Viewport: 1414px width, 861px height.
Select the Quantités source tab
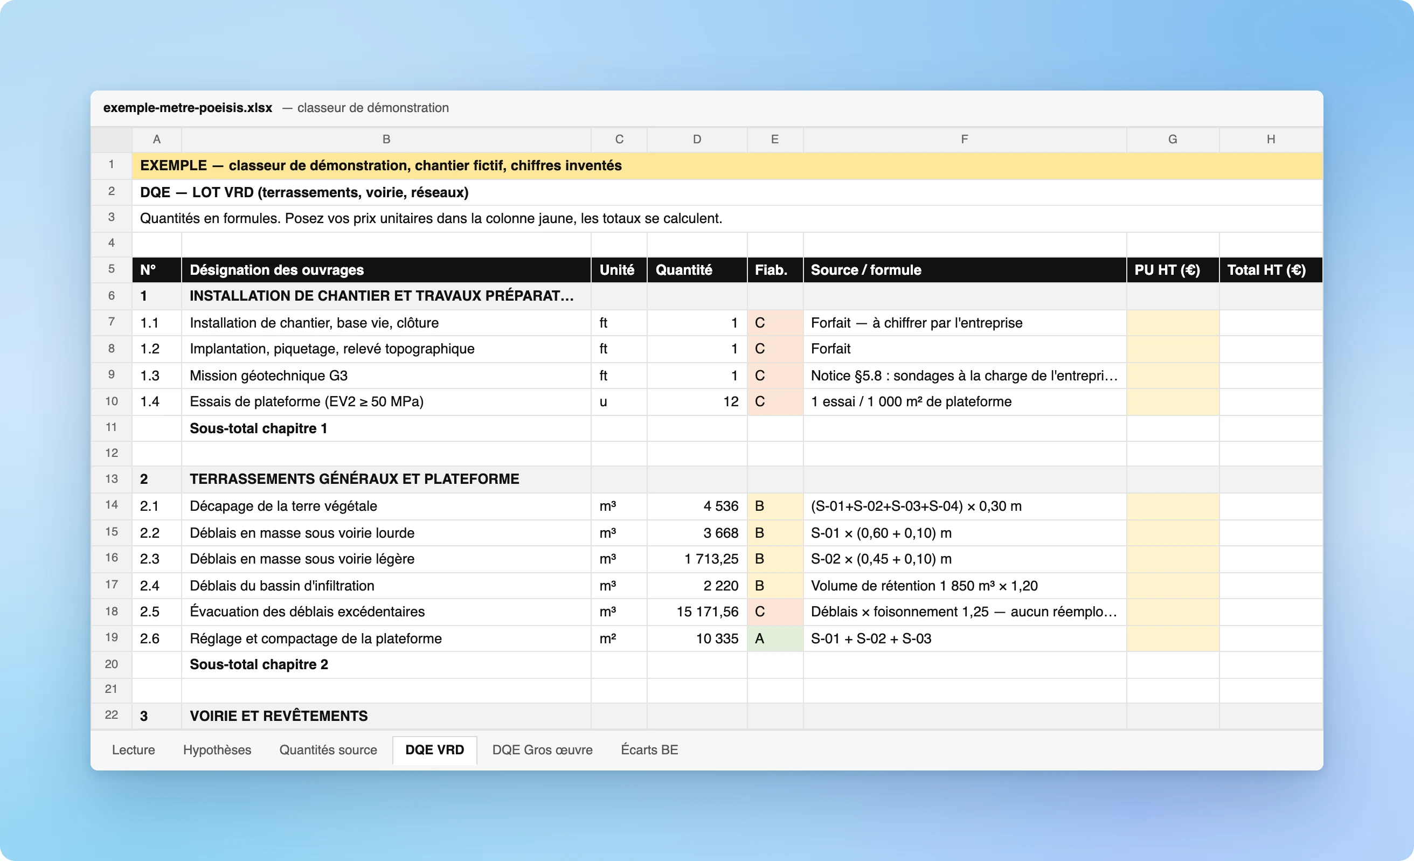[x=328, y=749]
